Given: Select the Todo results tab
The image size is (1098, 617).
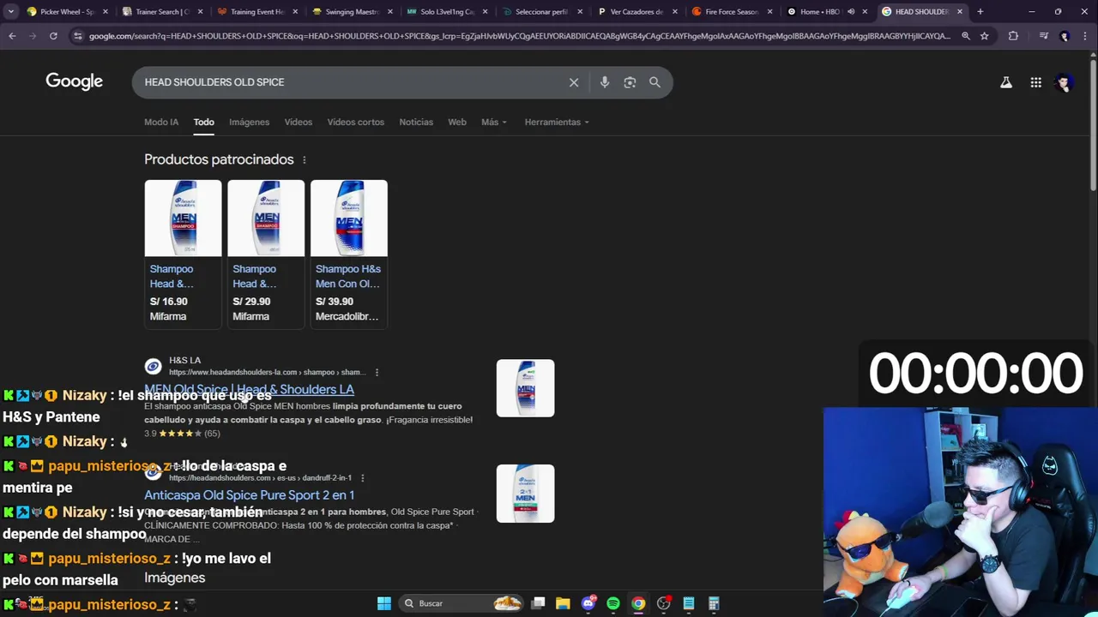Looking at the screenshot, I should tap(203, 122).
